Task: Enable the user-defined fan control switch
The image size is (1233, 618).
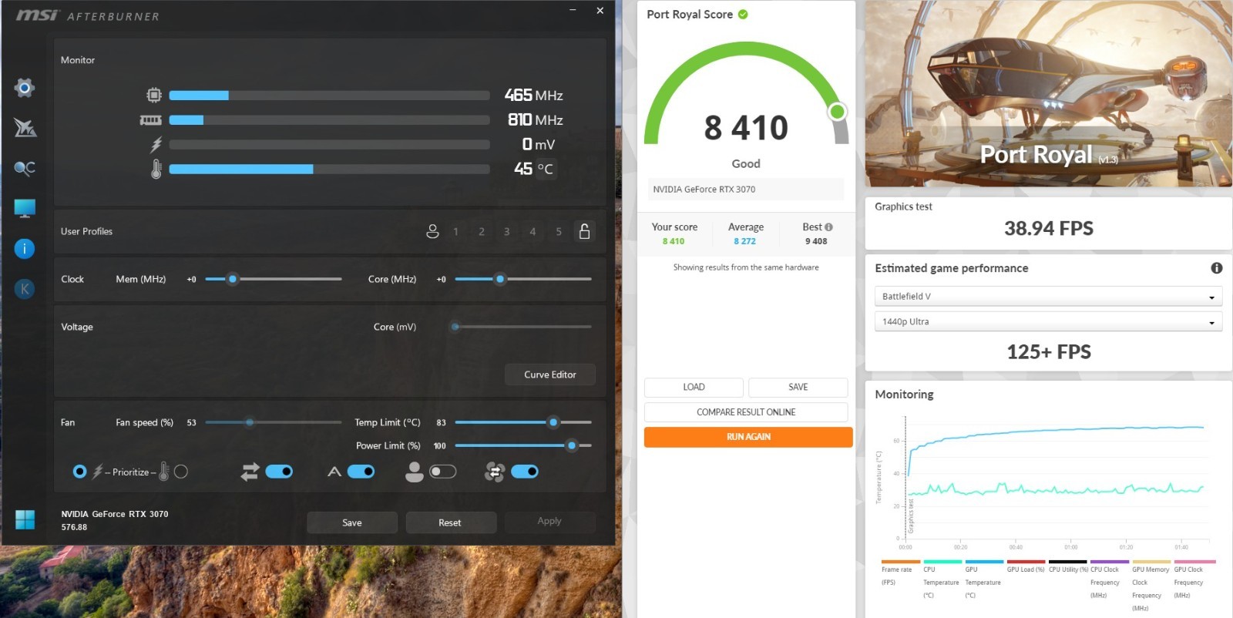Action: click(x=442, y=472)
